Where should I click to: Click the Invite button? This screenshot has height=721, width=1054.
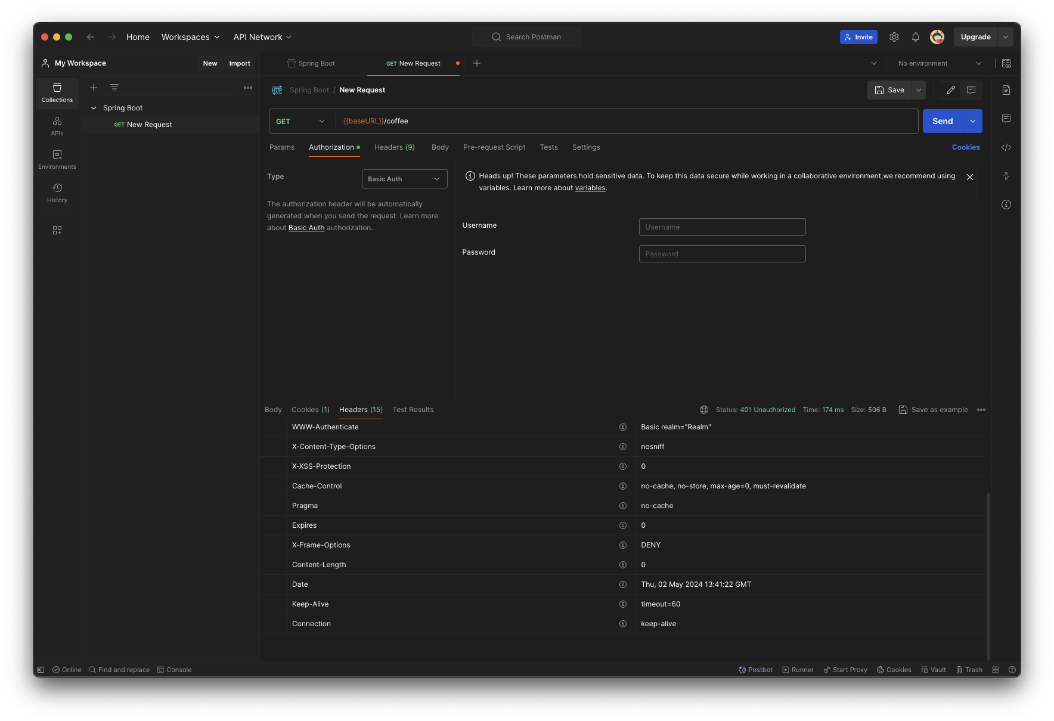coord(858,37)
